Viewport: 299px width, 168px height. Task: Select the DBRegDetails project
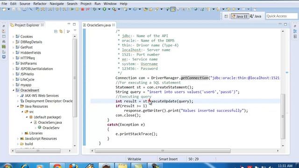click(x=31, y=42)
